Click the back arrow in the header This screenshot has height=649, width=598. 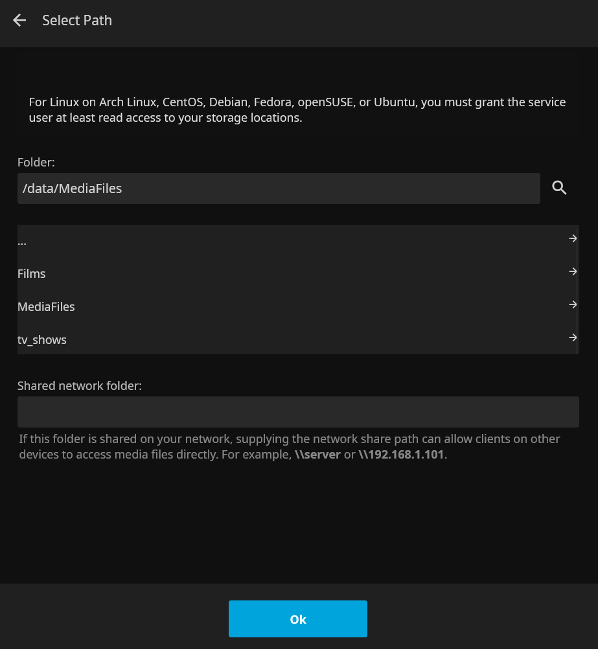pyautogui.click(x=19, y=21)
